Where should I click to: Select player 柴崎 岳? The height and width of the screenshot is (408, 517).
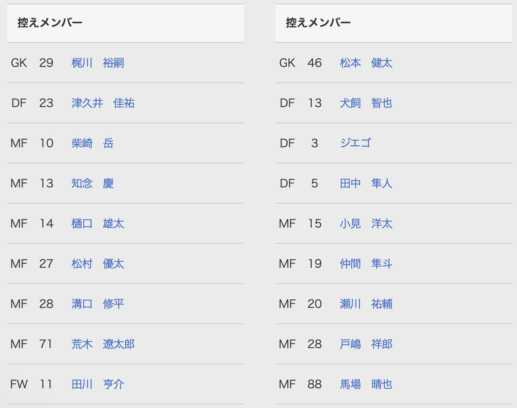click(x=93, y=143)
